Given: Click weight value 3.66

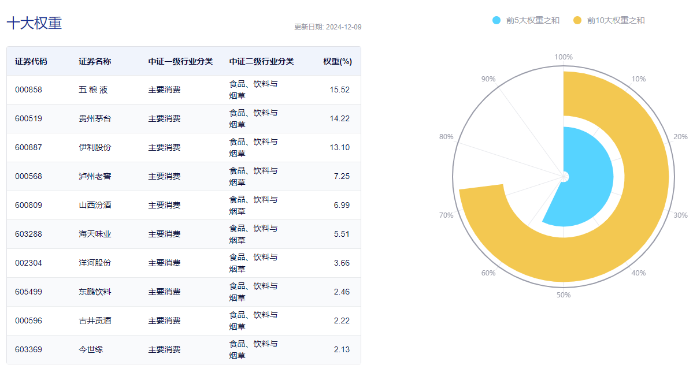Looking at the screenshot, I should click(342, 263).
